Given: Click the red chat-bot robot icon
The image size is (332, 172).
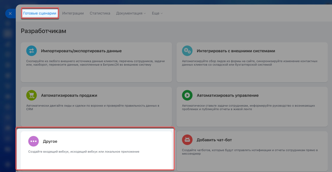Looking at the screenshot, I should tap(187, 140).
